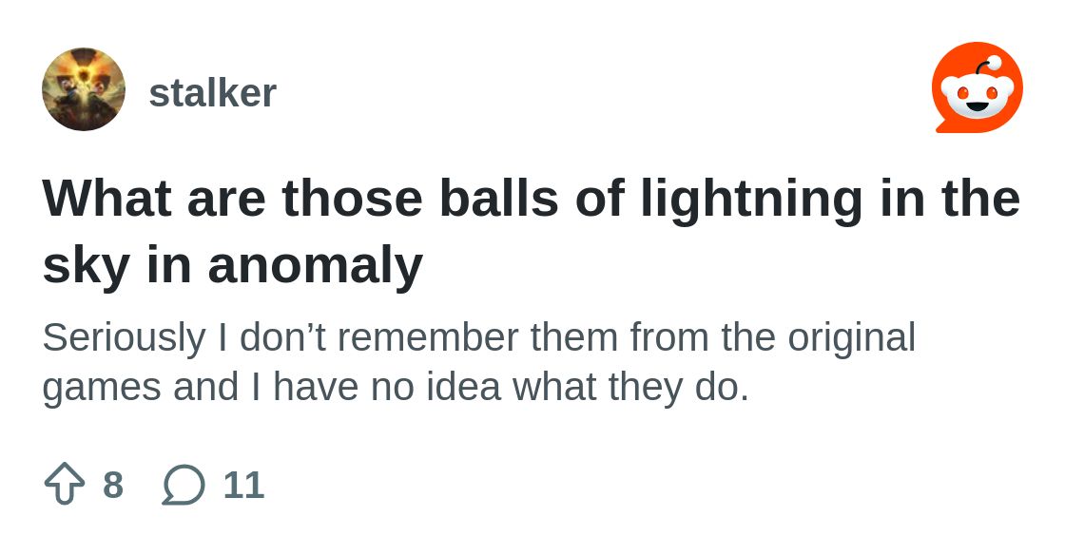Click the word "anomaly" in the title

point(315,267)
